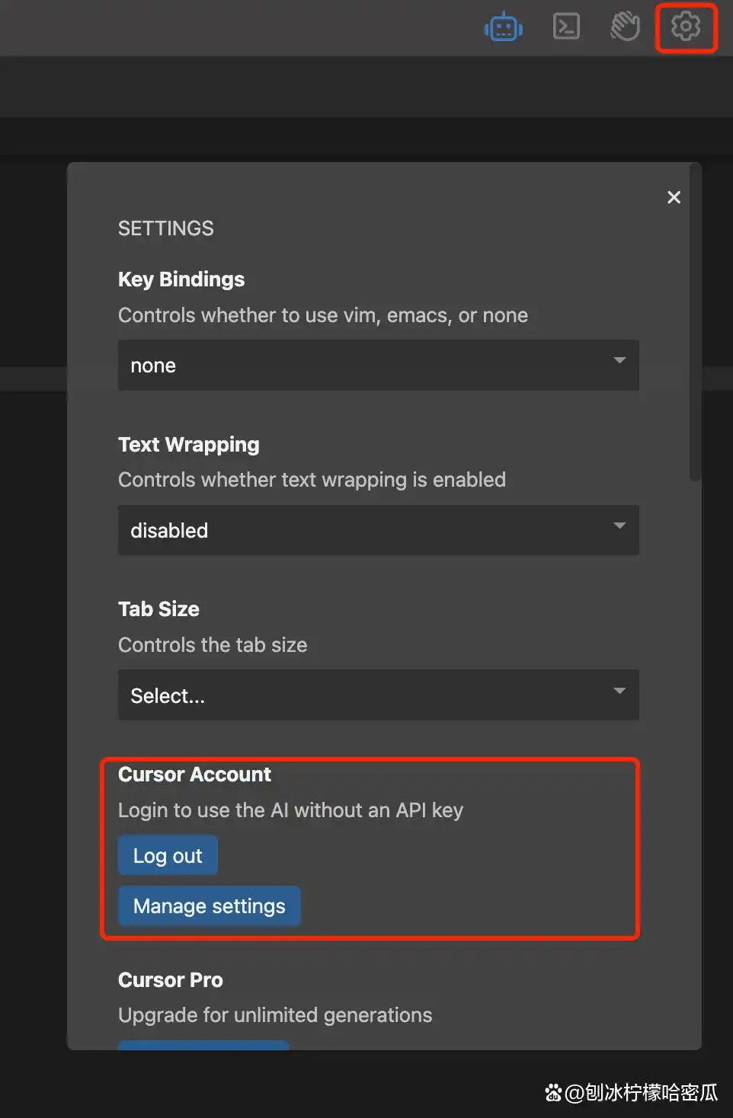Close the settings panel with X
The height and width of the screenshot is (1118, 733).
pyautogui.click(x=674, y=197)
